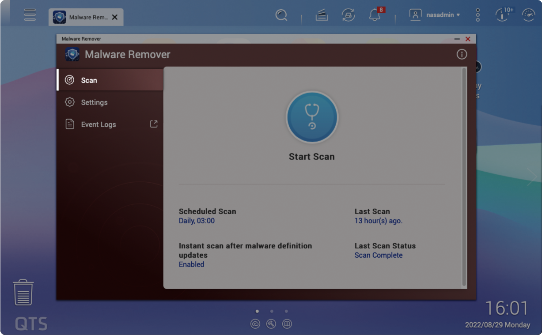Click the round Start Scan stethoscope button
The height and width of the screenshot is (335, 542).
[312, 117]
